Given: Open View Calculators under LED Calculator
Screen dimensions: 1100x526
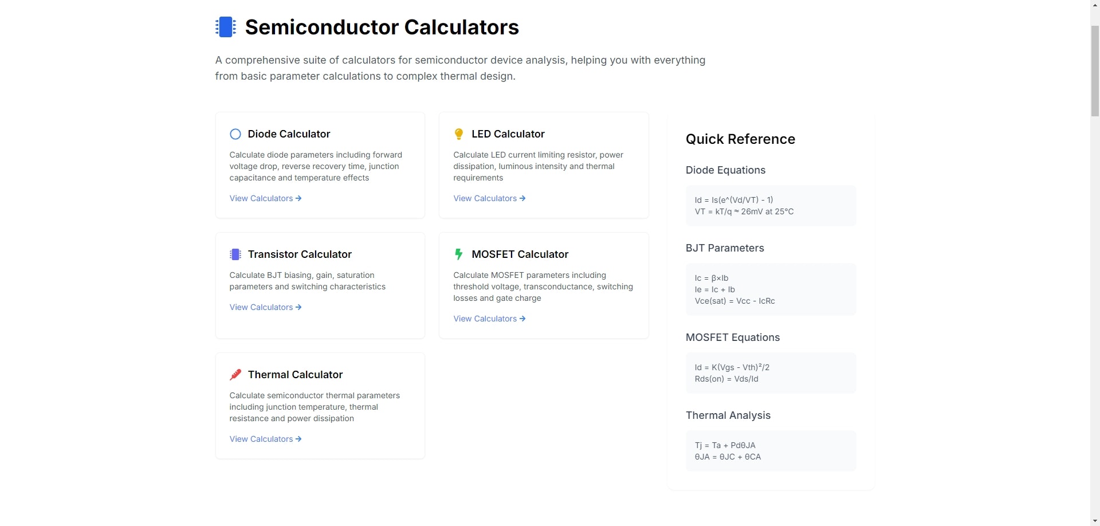Looking at the screenshot, I should (489, 198).
